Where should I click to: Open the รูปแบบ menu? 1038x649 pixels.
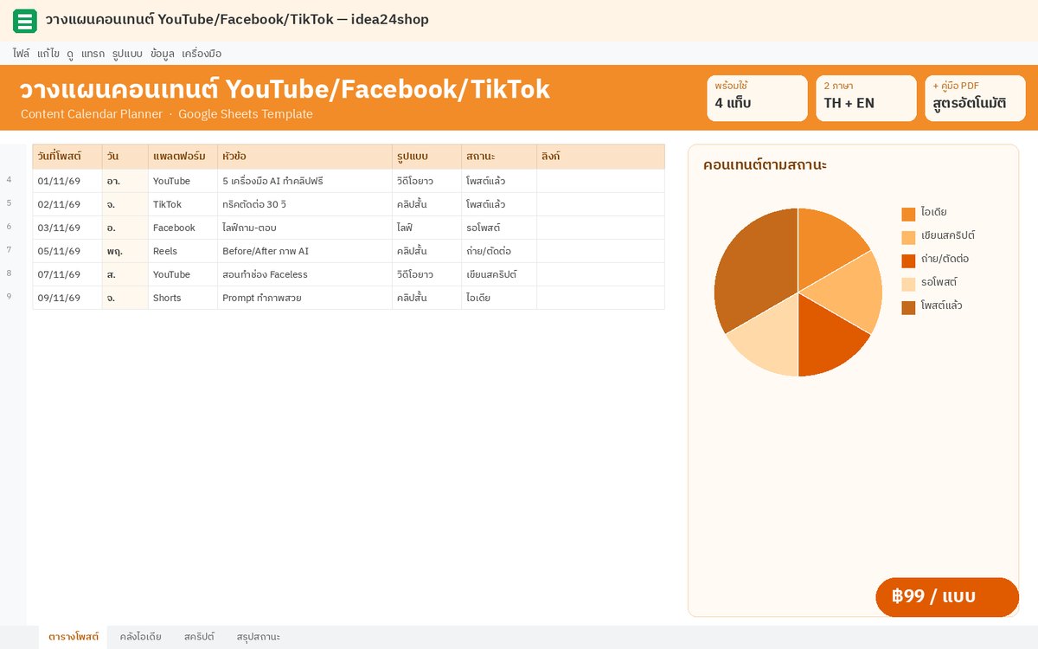click(127, 54)
